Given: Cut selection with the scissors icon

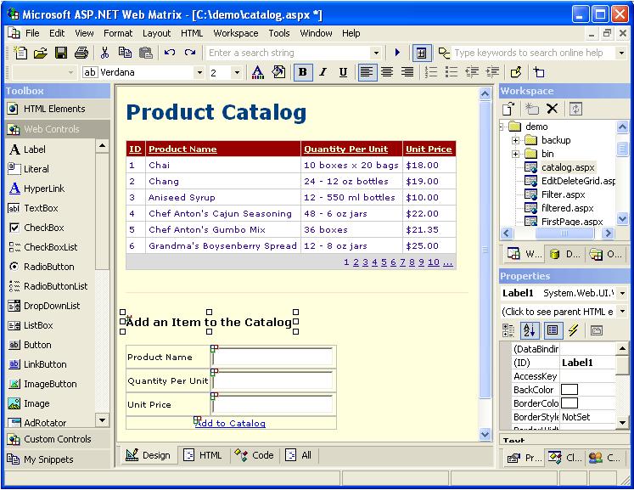Looking at the screenshot, I should click(x=104, y=53).
